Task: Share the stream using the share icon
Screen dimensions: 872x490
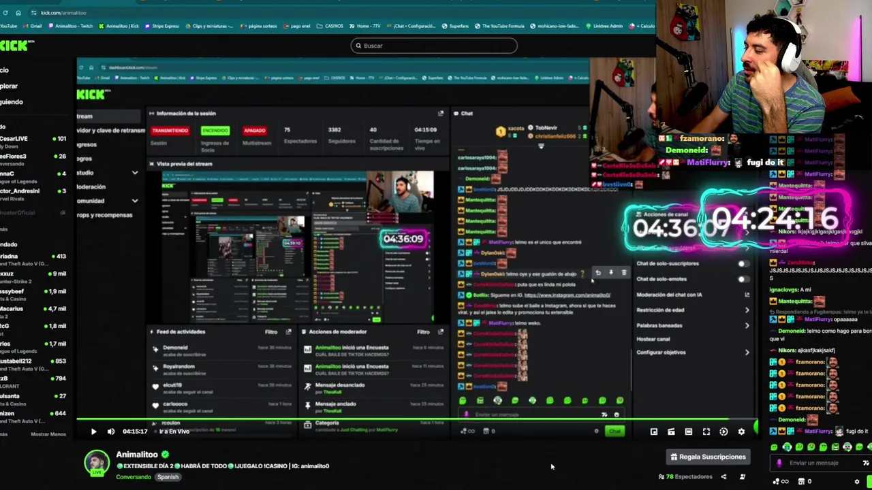Action: 723,477
